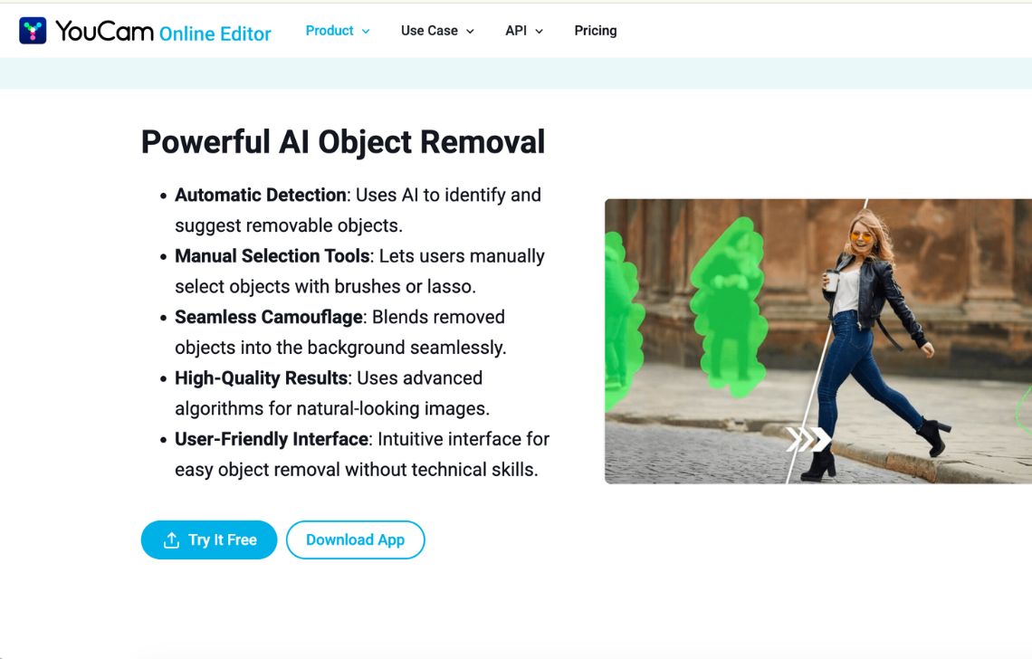Expand the API dropdown chevron
This screenshot has width=1032, height=659.
[x=539, y=31]
